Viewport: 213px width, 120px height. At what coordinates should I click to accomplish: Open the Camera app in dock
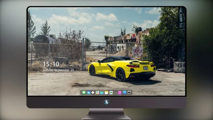[129, 92]
